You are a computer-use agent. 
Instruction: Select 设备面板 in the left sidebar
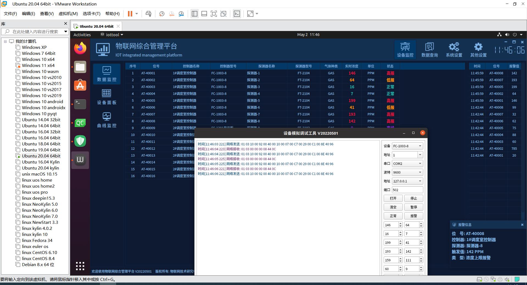click(106, 97)
